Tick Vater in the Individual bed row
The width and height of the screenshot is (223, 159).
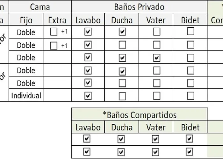pos(156,96)
